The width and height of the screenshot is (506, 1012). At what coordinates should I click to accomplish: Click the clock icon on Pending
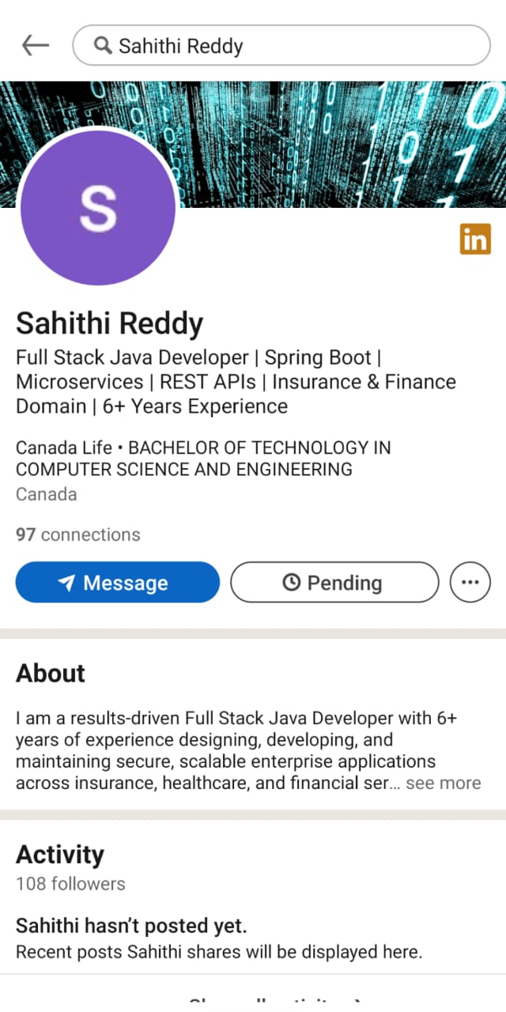[x=291, y=583]
